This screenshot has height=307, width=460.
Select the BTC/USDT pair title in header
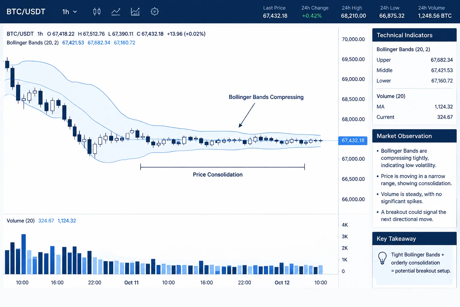[26, 12]
